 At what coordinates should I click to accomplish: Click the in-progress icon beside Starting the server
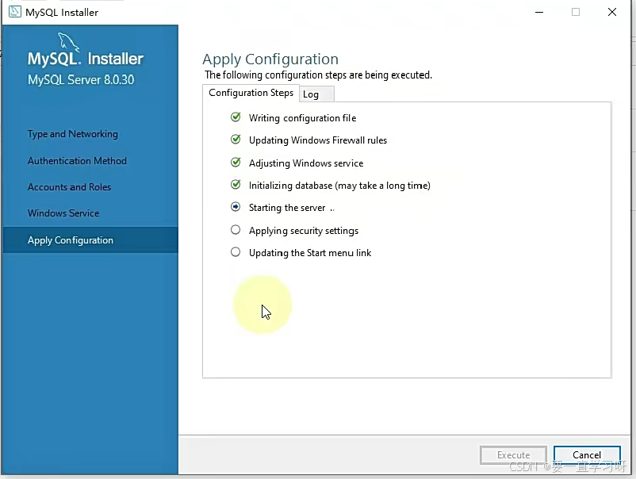click(x=235, y=208)
